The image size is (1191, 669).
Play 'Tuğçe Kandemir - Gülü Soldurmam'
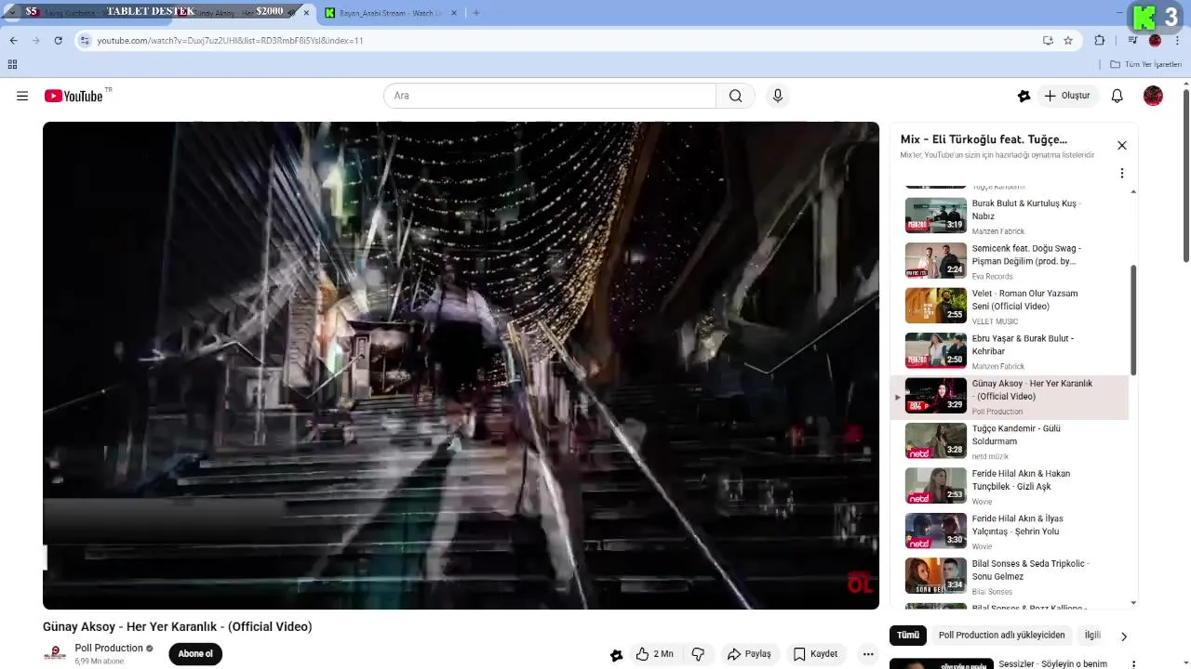point(1010,441)
